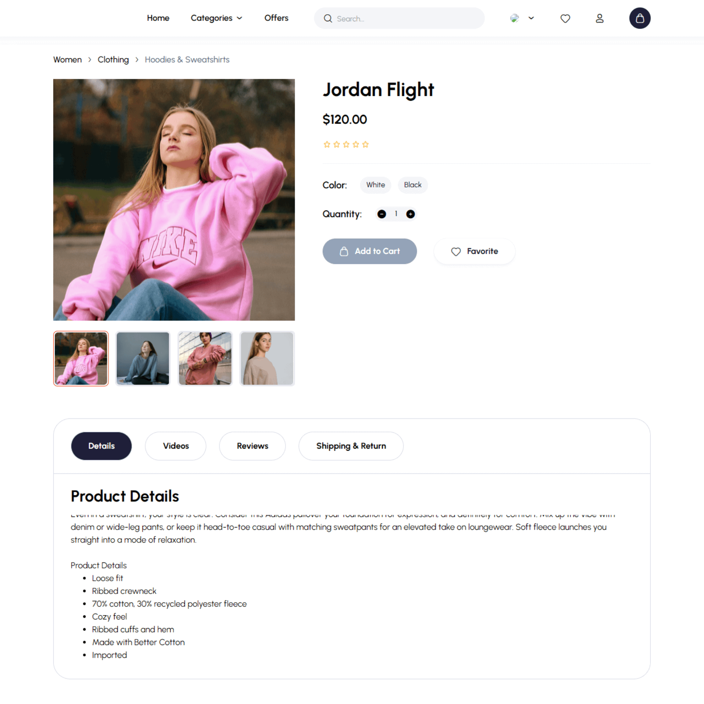The image size is (704, 704).
Task: Switch to the Videos tab
Action: 176,446
